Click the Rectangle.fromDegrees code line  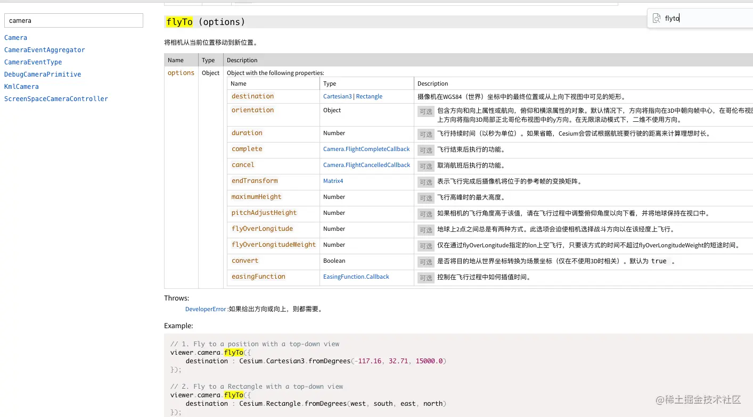316,404
